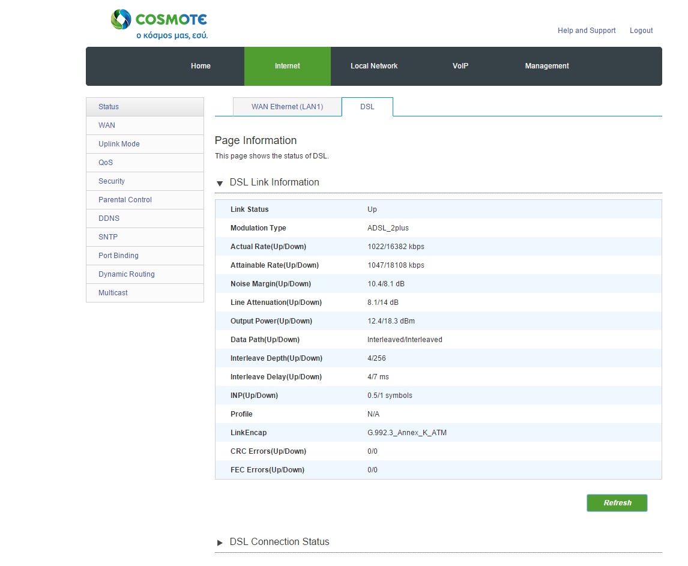Select the FEC Errors '0/0' value
Viewport: 688px width, 566px height.
[x=372, y=470]
